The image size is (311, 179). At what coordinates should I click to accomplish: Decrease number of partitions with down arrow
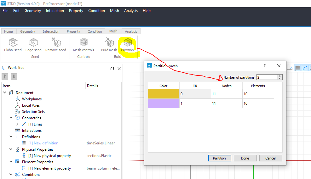click(x=280, y=78)
